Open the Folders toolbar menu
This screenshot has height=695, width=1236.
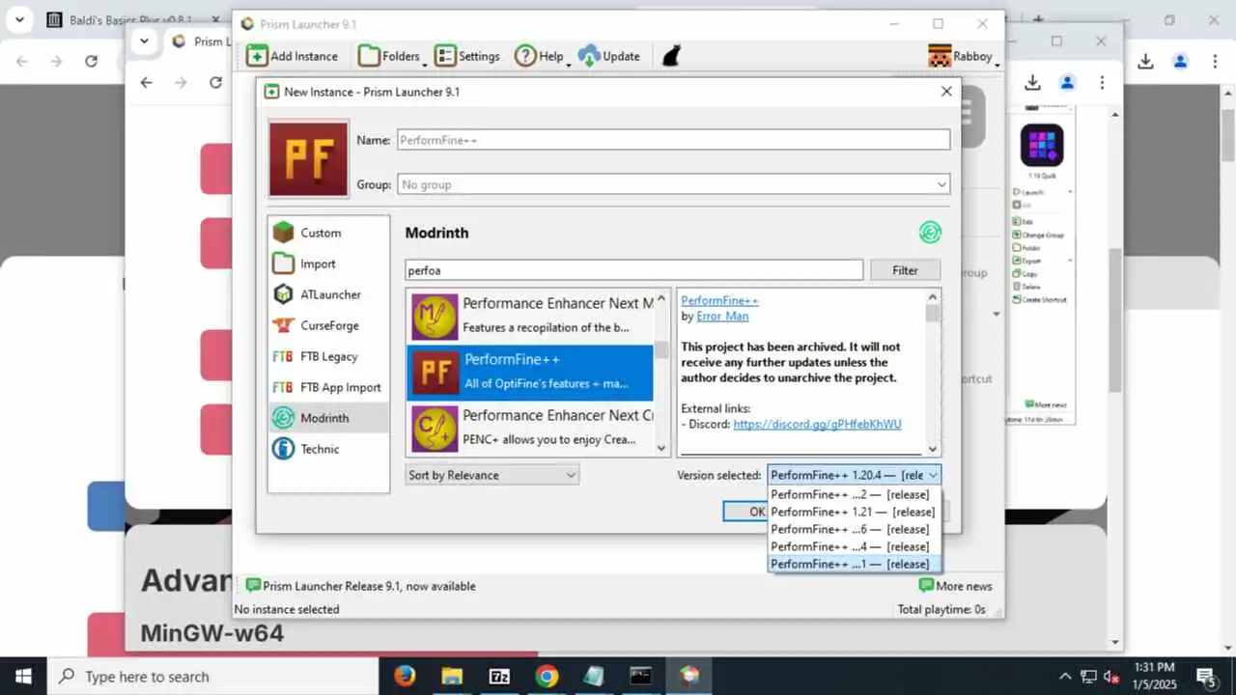(x=391, y=56)
